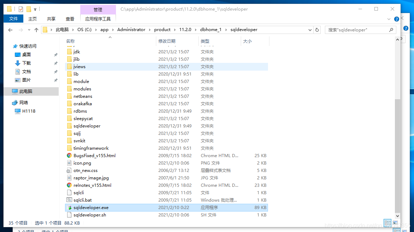The height and width of the screenshot is (232, 414).
Task: Switch to the 查看 ribbon tab
Action: pos(70,19)
